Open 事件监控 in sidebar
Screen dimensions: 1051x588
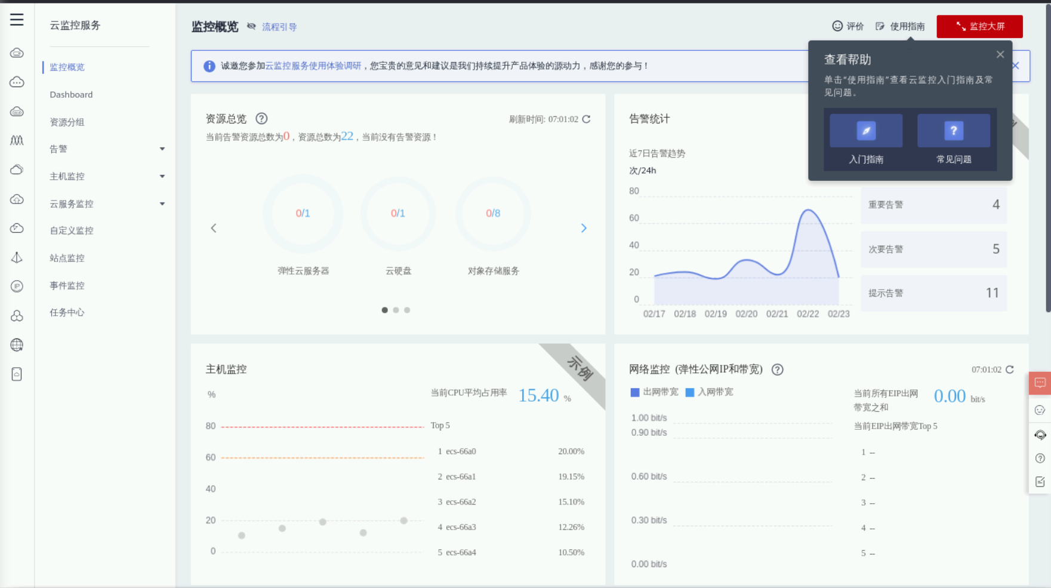(67, 285)
